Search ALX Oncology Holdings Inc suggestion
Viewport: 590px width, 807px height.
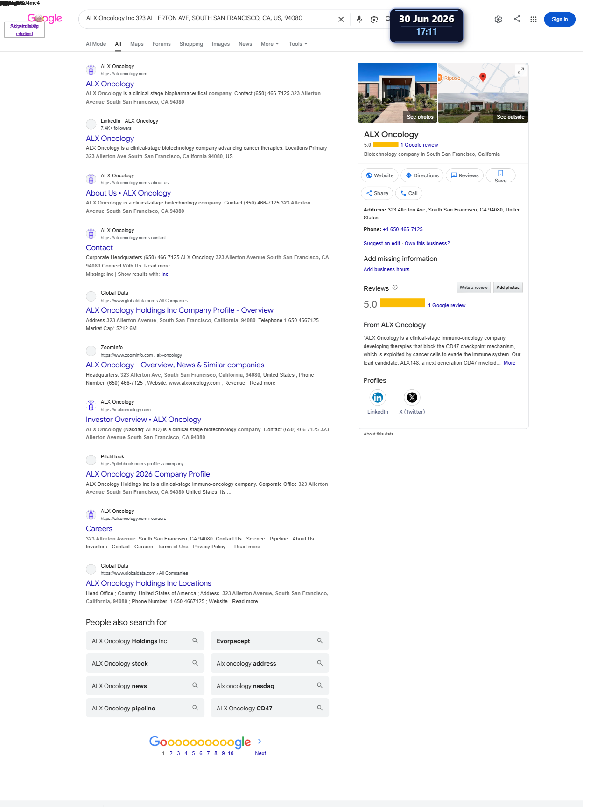(145, 641)
